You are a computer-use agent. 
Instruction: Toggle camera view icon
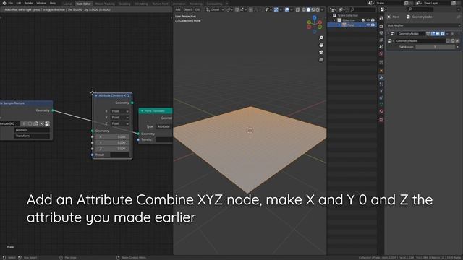[321, 53]
